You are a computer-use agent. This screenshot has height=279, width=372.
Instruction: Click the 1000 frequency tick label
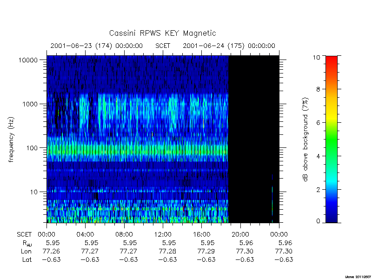30,104
